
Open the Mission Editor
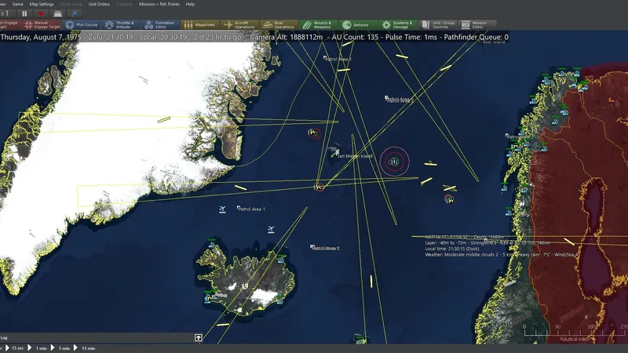478,25
